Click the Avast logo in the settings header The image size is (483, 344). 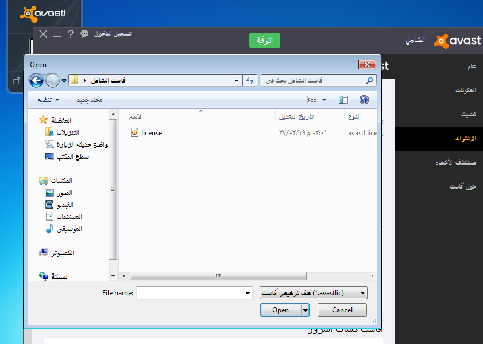457,41
